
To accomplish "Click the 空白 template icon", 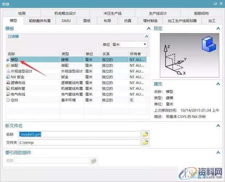I will (8, 100).
